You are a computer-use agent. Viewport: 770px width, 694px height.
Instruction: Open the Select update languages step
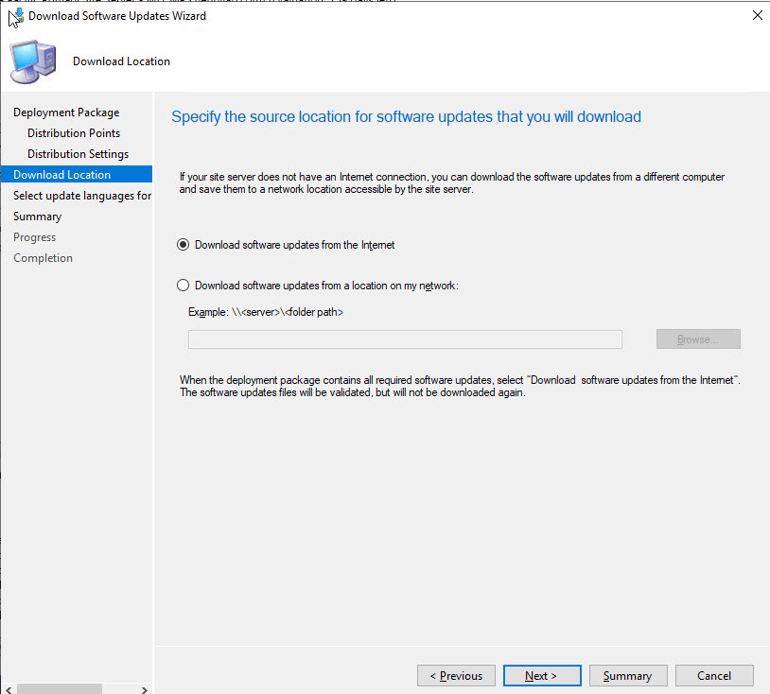pyautogui.click(x=81, y=196)
